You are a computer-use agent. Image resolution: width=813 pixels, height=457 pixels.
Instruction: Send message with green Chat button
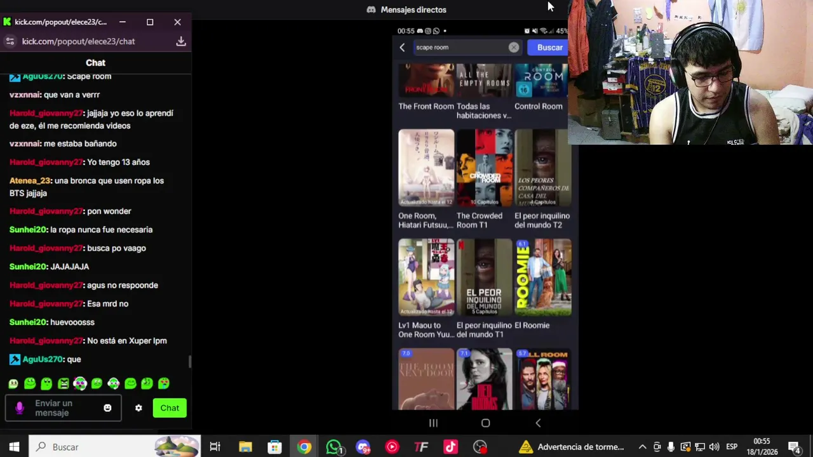click(170, 408)
